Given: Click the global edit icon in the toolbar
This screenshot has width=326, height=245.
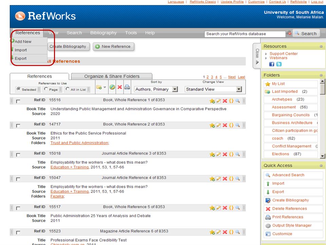Looking at the screenshot, I should [112, 87].
